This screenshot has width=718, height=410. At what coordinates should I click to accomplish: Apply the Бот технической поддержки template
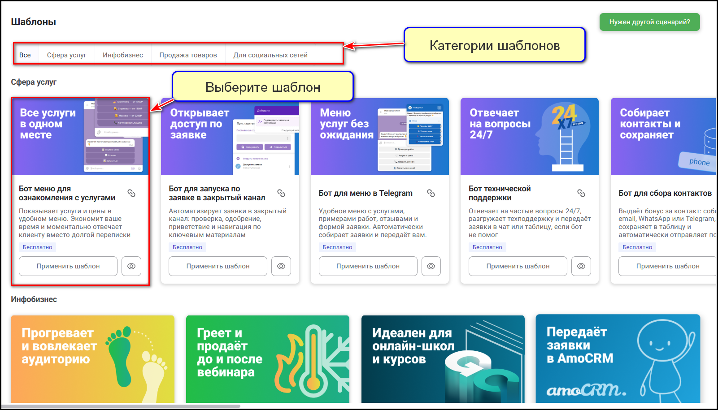point(518,266)
